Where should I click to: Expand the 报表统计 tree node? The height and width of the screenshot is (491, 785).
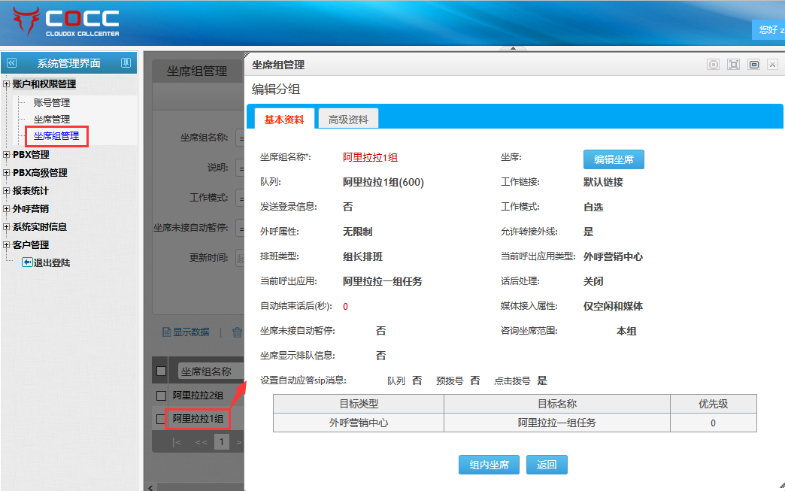click(7, 191)
